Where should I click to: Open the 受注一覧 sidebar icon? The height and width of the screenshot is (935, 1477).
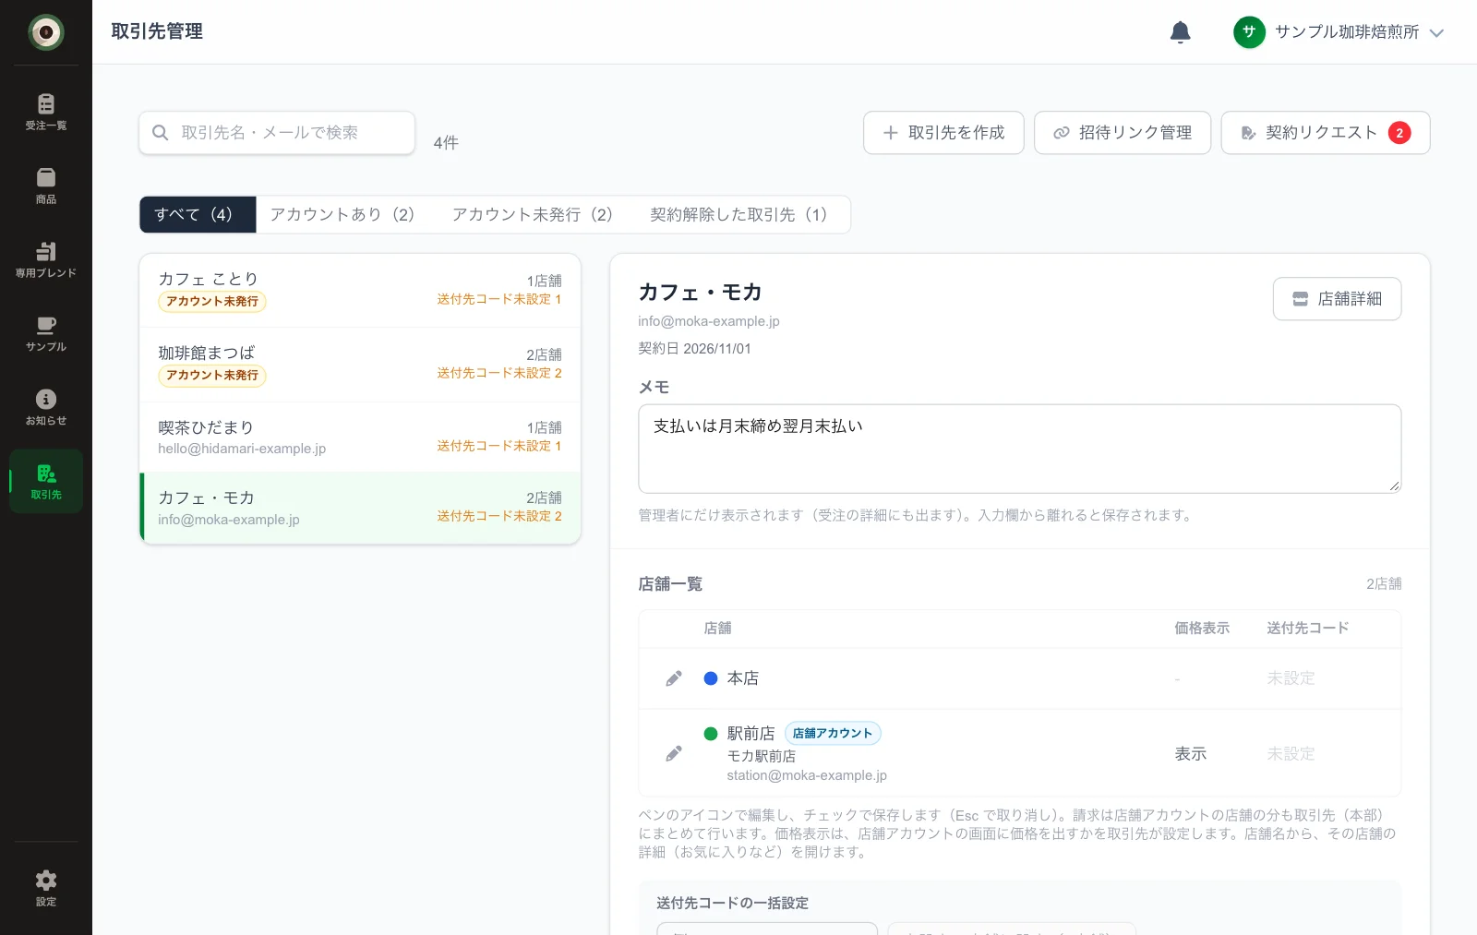pos(46,112)
